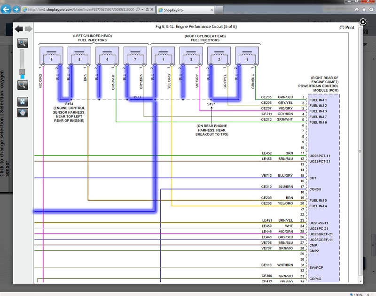Open the address bar search dropdown arrow

[x=142, y=9]
